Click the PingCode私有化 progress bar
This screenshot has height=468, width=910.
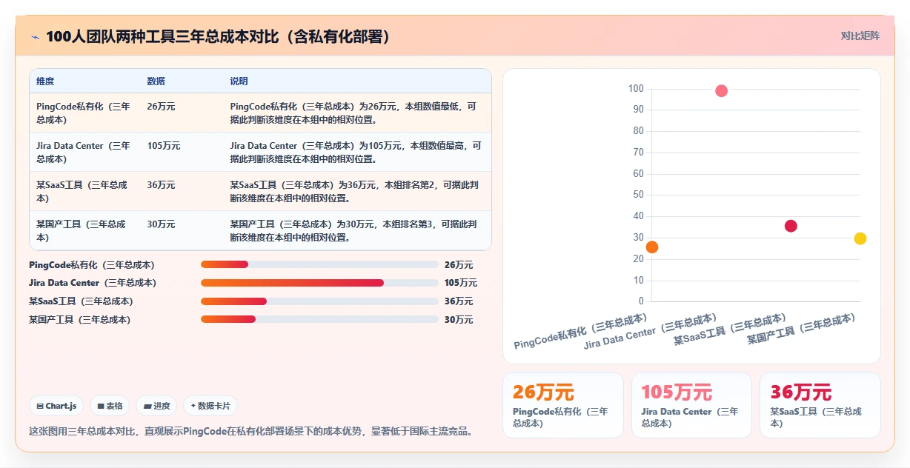(x=319, y=264)
